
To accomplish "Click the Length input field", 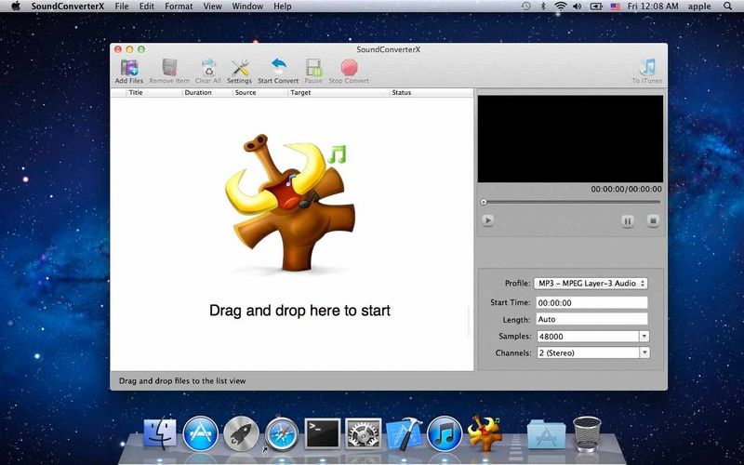I will point(592,319).
